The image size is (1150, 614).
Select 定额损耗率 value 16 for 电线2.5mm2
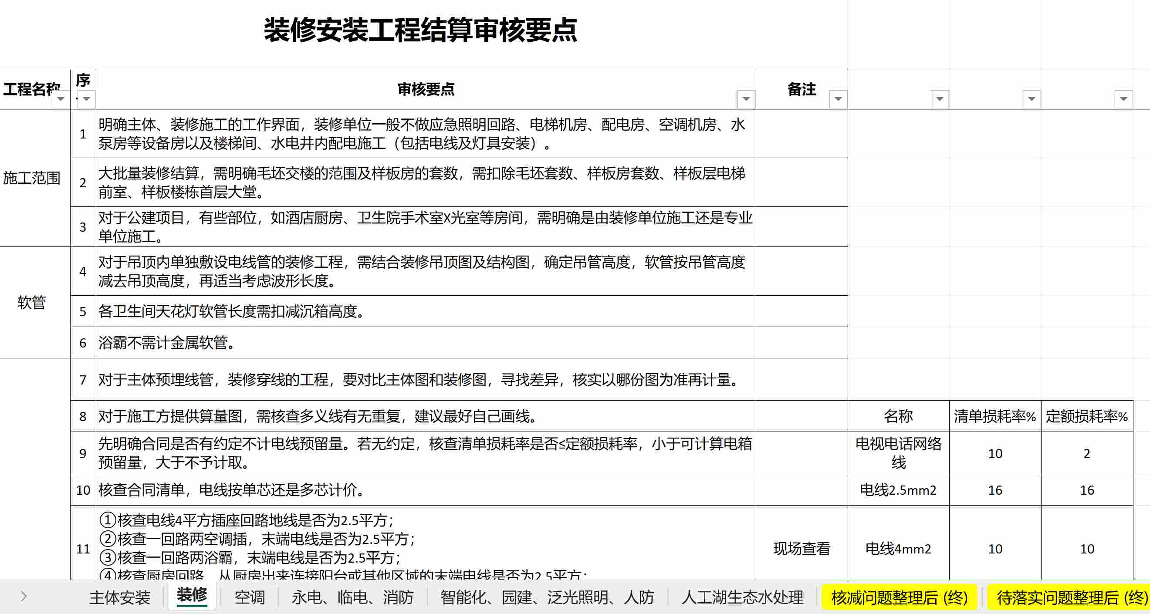click(x=1087, y=490)
